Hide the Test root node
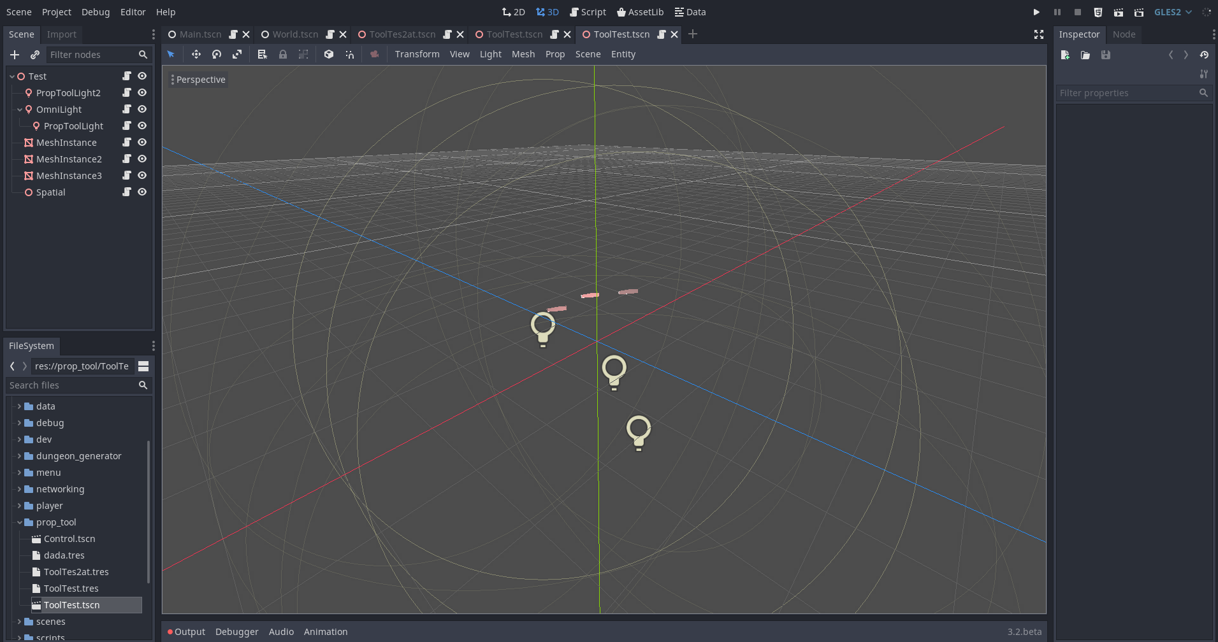Screen dimensions: 1218x642 pos(142,76)
